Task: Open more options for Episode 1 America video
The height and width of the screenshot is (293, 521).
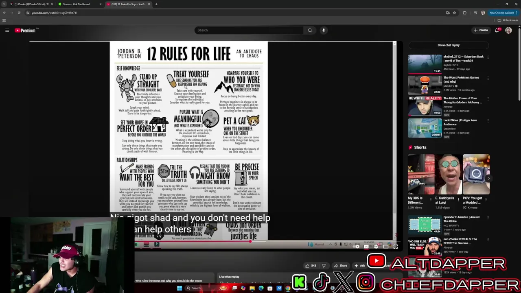Action: pos(488,218)
